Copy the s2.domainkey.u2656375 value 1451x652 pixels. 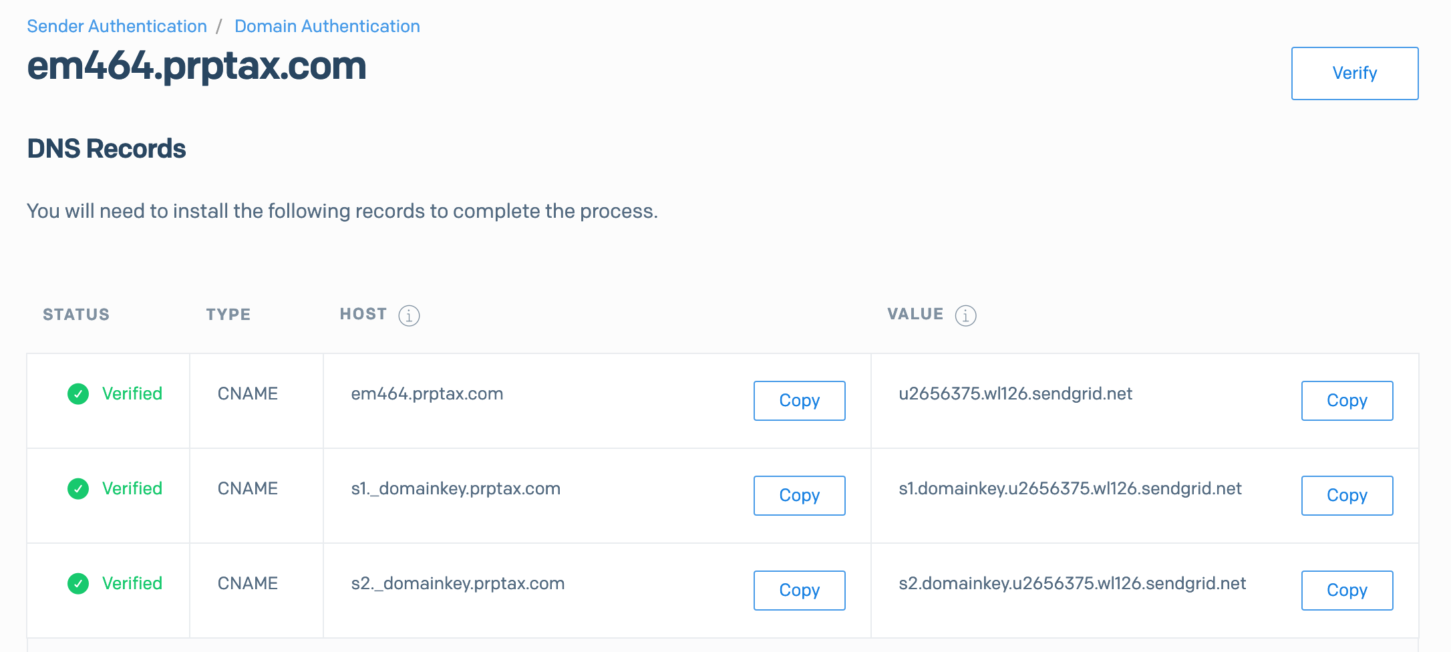click(1347, 591)
